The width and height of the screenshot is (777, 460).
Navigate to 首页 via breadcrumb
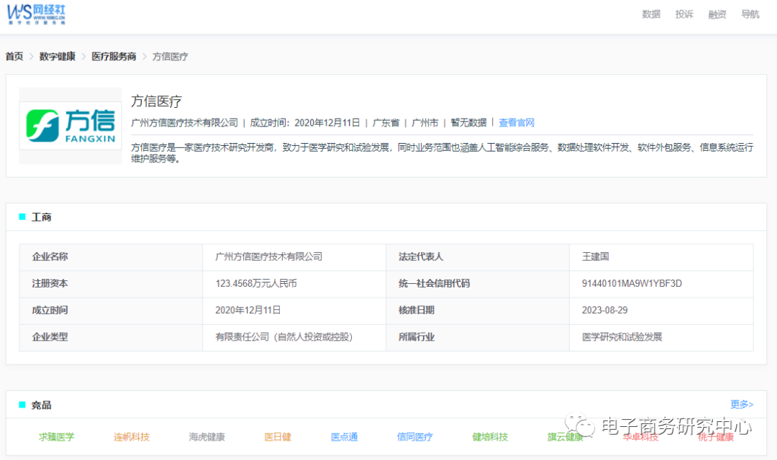point(14,56)
